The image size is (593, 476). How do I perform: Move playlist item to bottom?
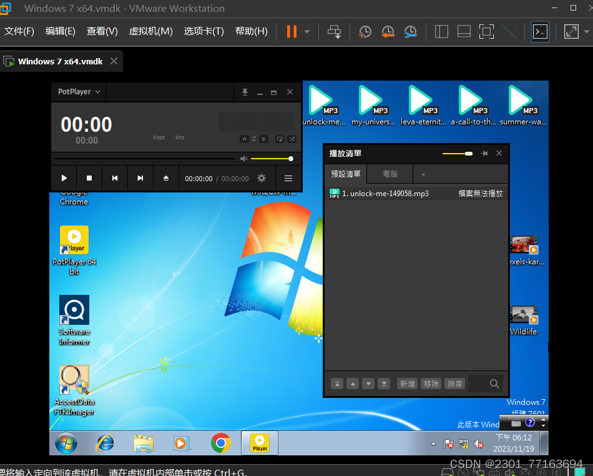(384, 384)
